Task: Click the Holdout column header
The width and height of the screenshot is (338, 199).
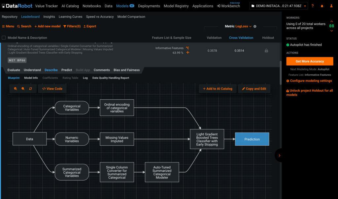Action: [x=268, y=37]
